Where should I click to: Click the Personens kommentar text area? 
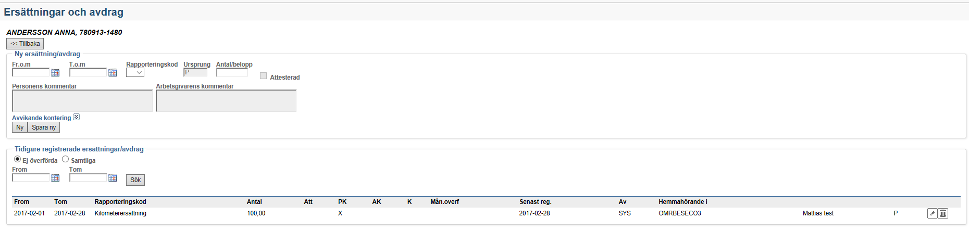pos(82,101)
